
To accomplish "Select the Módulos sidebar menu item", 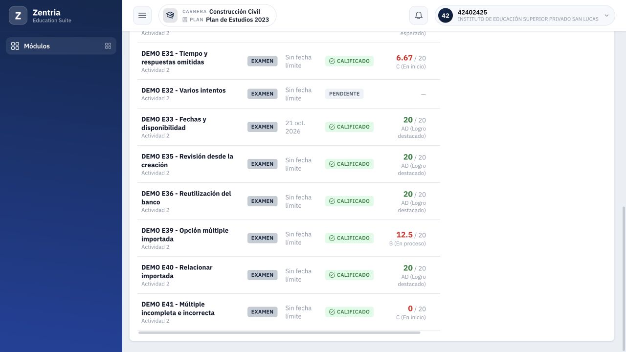I will [61, 46].
